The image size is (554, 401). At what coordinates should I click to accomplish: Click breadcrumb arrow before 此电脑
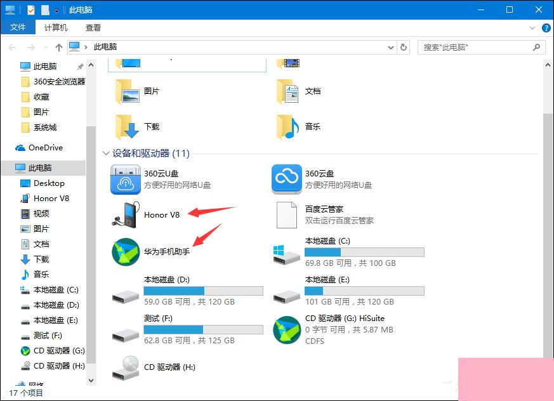86,47
